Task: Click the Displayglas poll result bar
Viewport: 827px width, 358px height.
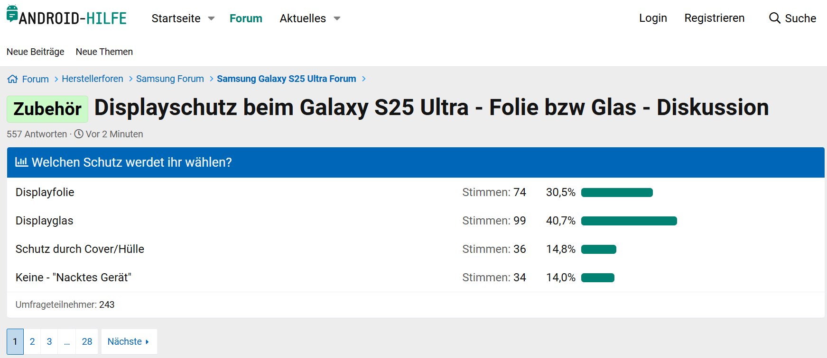Action: [x=629, y=221]
